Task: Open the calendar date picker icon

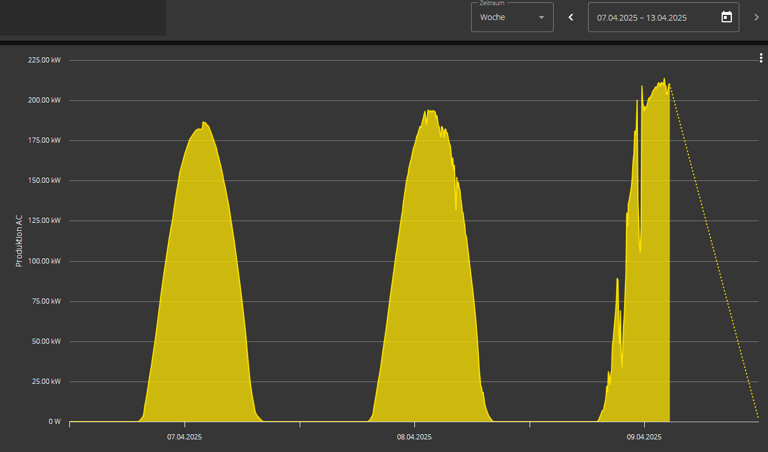Action: 727,17
